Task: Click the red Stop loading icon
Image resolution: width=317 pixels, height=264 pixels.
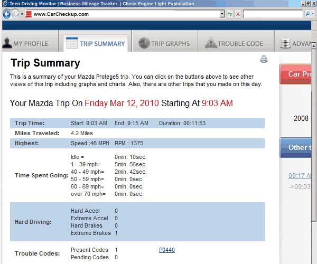Action: 238,14
